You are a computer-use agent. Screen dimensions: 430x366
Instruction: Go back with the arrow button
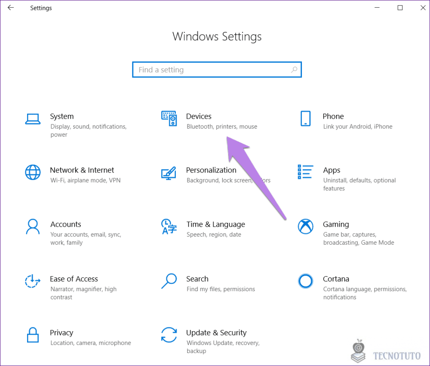(11, 8)
